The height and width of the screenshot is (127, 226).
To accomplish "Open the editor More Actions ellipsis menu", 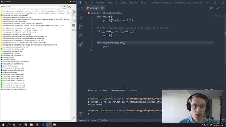I will pyautogui.click(x=222, y=8).
